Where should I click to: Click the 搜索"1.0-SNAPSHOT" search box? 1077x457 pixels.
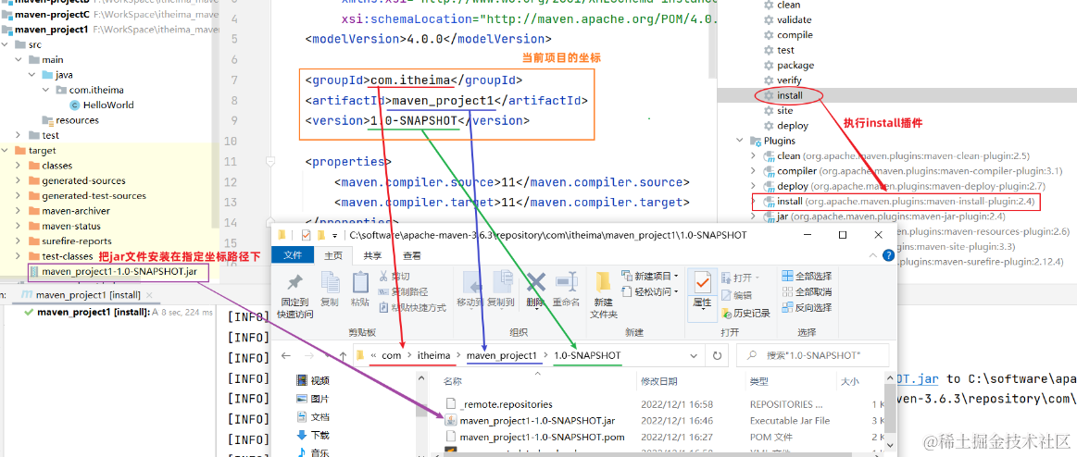coord(812,355)
